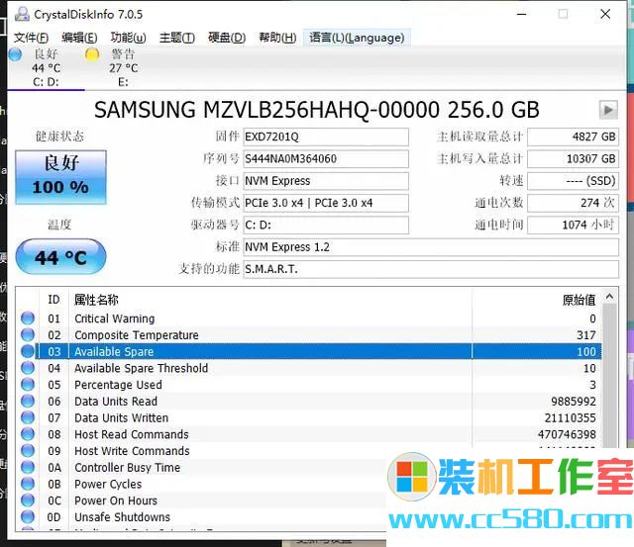Select the Power On Hours row

click(201, 501)
